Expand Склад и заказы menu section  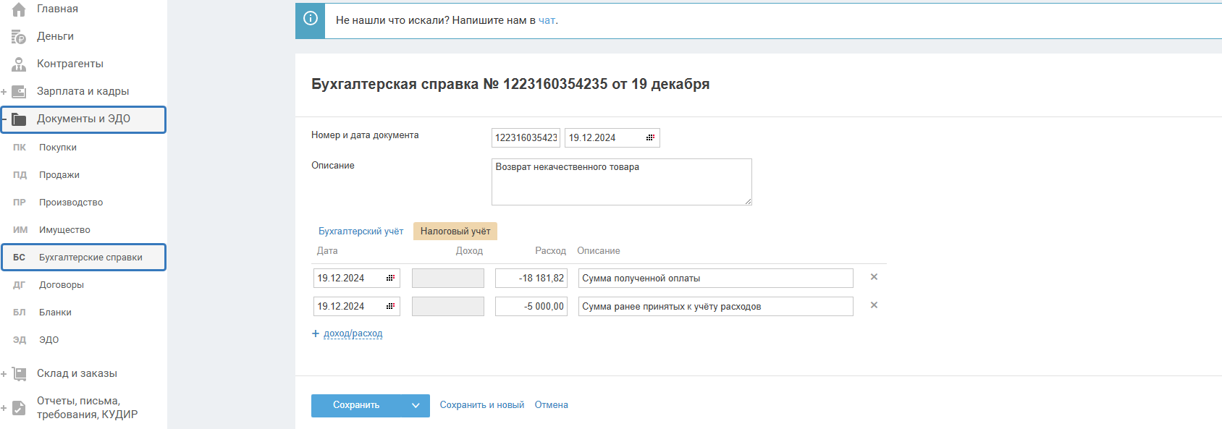tap(4, 374)
